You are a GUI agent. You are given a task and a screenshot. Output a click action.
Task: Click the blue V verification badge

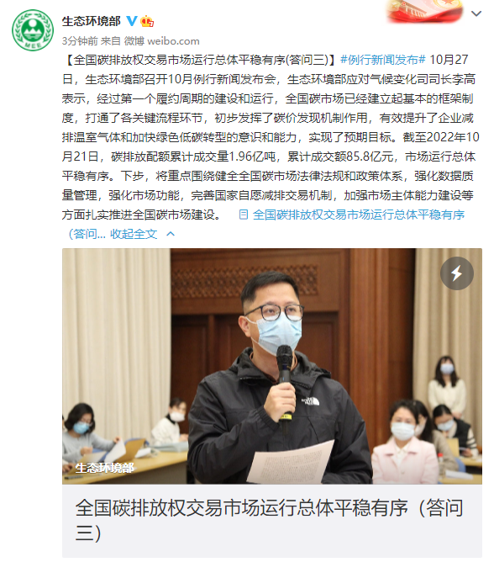pyautogui.click(x=132, y=21)
